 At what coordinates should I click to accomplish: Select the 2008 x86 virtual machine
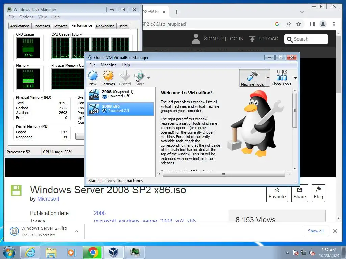pyautogui.click(x=120, y=109)
